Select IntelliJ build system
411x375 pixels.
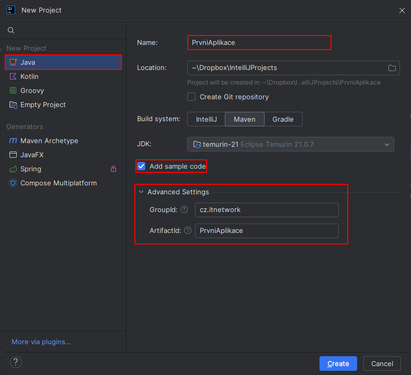(207, 120)
